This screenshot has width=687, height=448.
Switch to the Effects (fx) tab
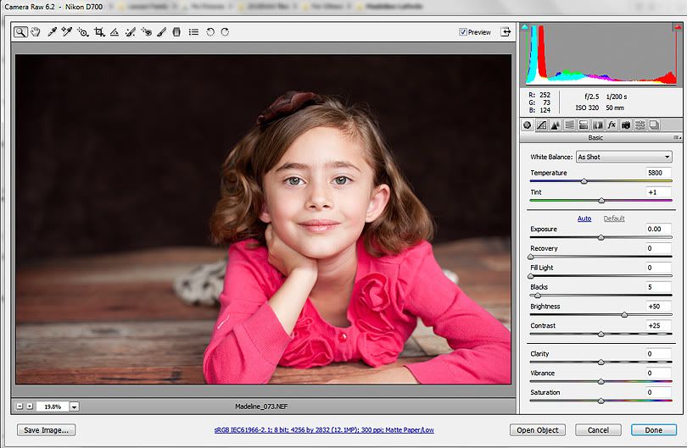pos(611,125)
